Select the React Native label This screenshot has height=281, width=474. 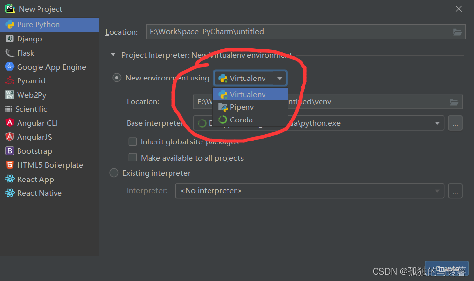tap(39, 193)
